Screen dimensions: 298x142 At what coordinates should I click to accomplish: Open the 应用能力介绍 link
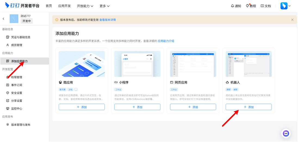(166, 41)
